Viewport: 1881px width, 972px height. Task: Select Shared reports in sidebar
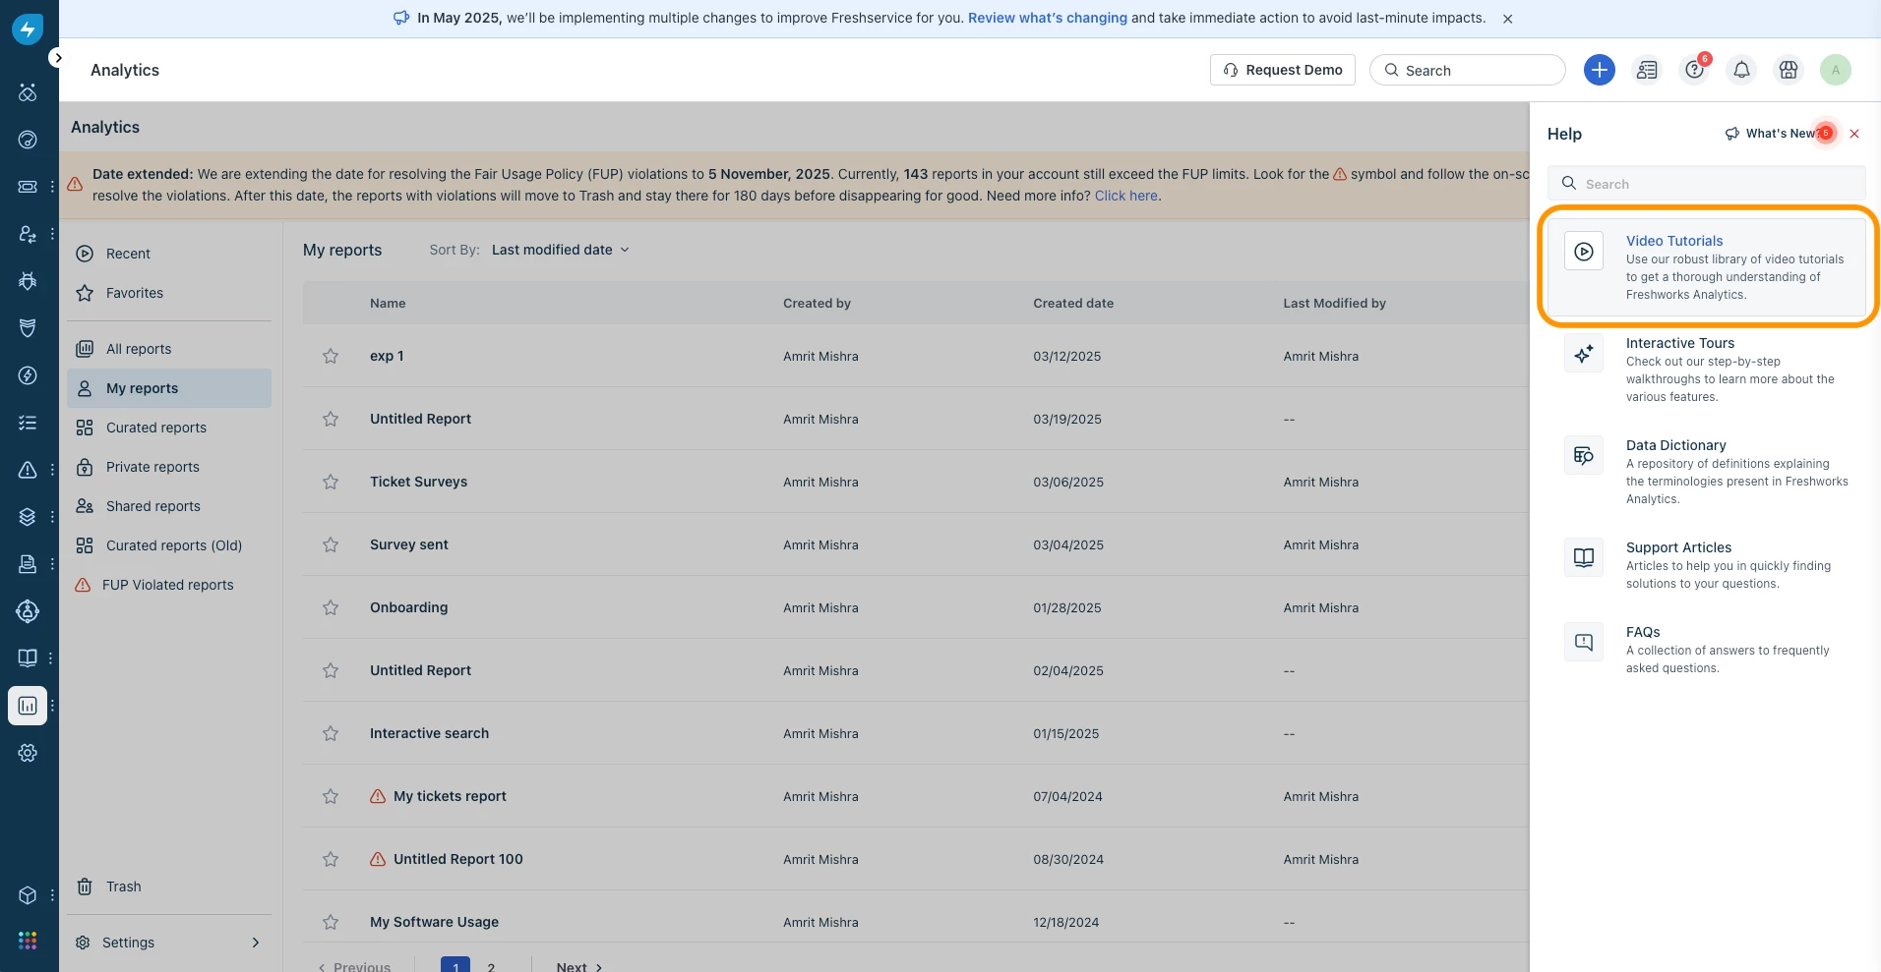169,506
